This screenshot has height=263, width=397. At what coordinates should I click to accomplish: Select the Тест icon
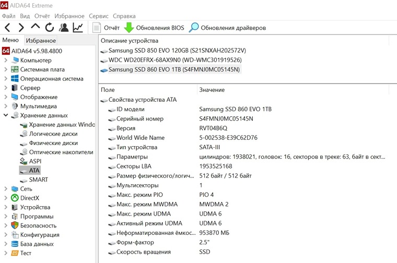tap(15, 253)
